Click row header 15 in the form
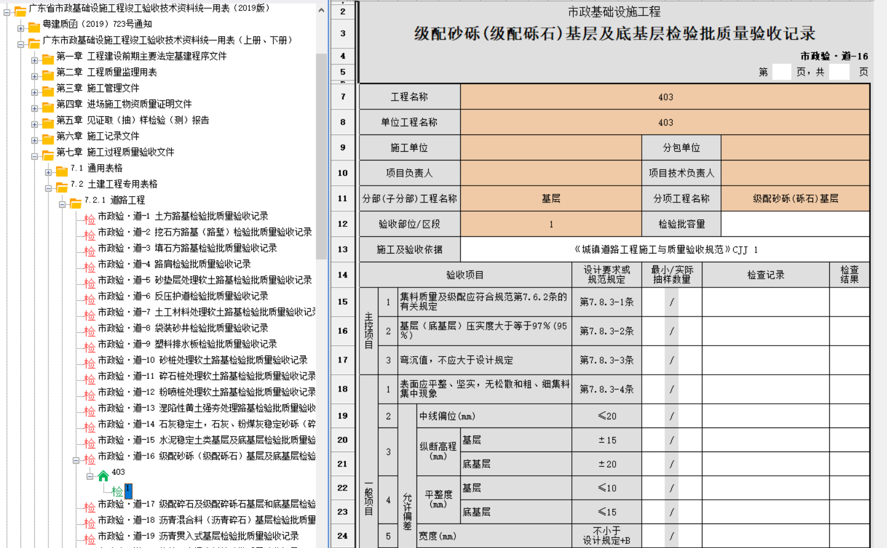 [343, 301]
